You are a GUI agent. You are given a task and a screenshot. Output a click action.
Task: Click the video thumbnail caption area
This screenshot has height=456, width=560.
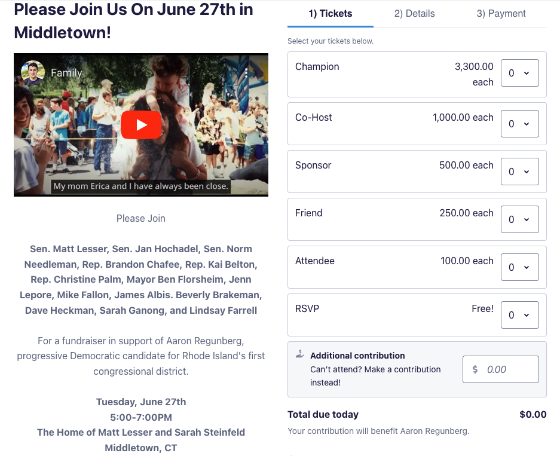click(141, 186)
